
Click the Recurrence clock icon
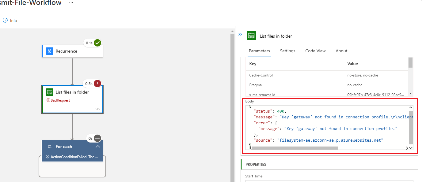[50, 51]
